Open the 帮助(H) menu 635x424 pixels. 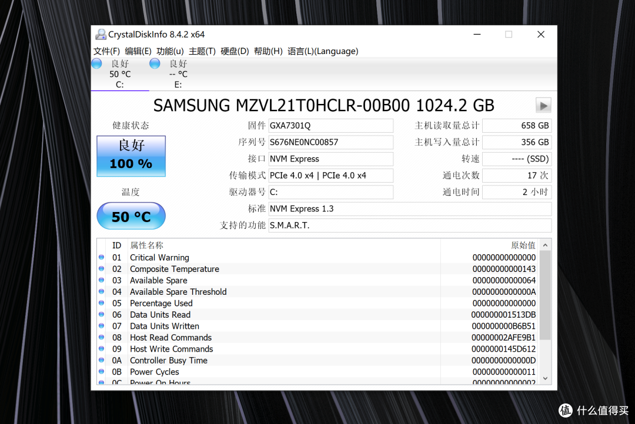point(268,51)
